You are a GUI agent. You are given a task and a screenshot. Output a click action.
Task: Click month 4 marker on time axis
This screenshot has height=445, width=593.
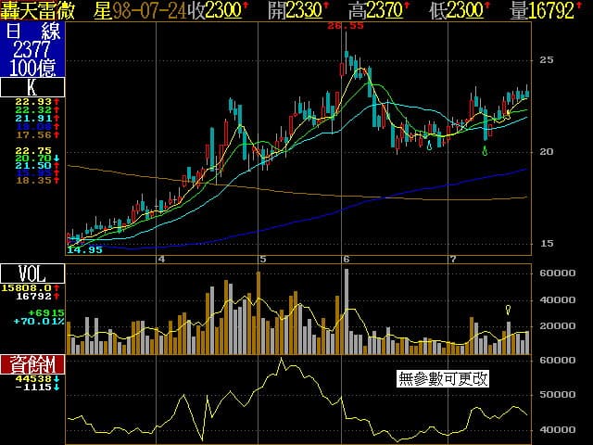[162, 259]
